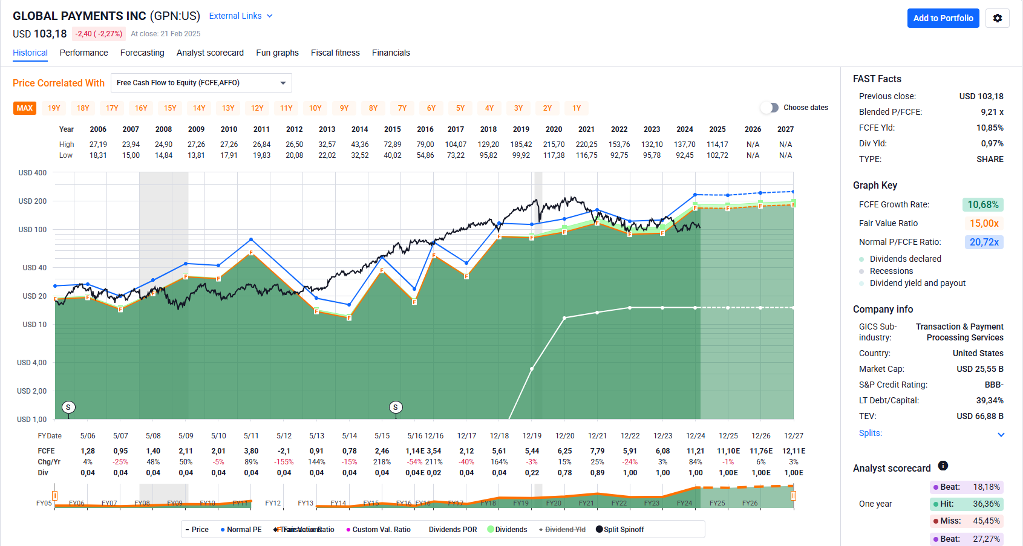This screenshot has width=1023, height=546.
Task: Expand the Splits section chevron
Action: tap(1001, 434)
